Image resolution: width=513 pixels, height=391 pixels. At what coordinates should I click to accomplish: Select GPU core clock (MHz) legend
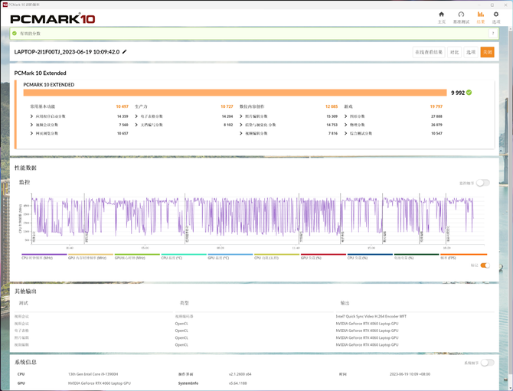[137, 256]
